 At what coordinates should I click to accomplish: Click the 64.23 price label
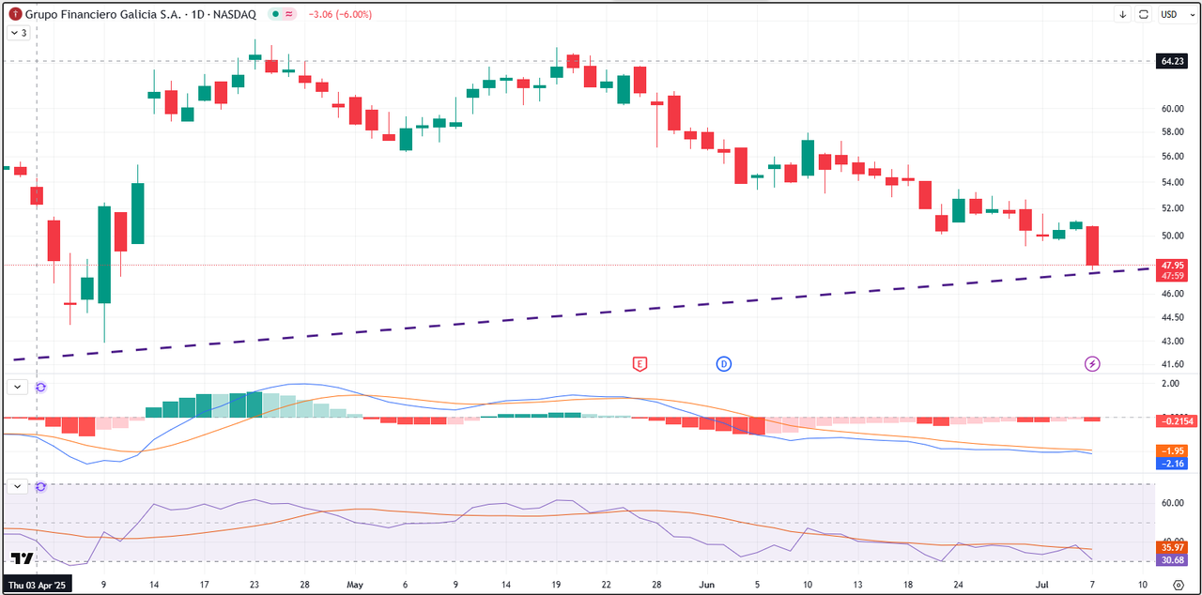(x=1171, y=61)
